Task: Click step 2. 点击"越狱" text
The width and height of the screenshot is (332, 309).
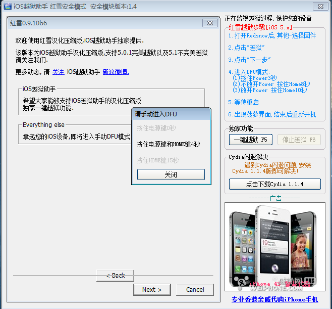Action: coord(246,48)
